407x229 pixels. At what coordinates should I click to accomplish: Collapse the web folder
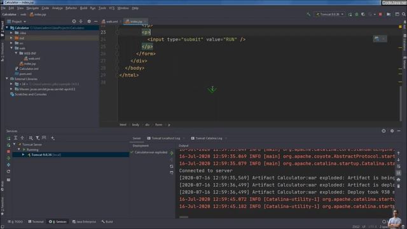click(11, 48)
